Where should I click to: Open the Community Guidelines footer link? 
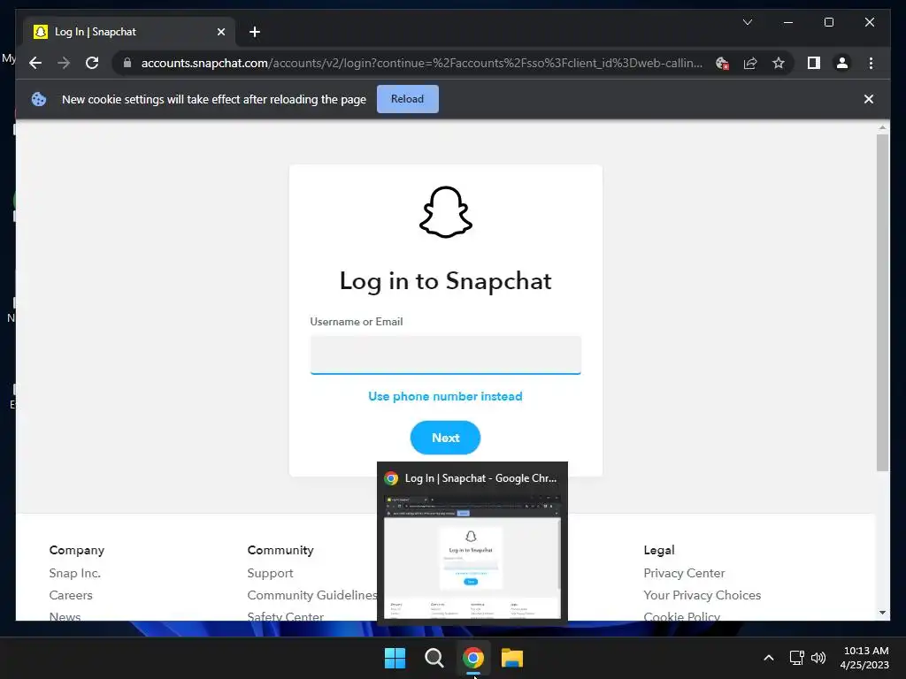point(312,595)
